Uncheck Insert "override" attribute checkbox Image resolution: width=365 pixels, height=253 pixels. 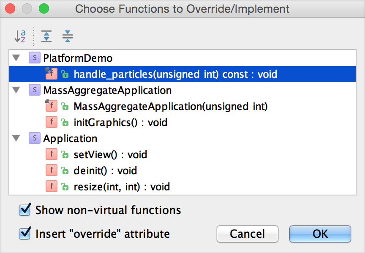25,233
